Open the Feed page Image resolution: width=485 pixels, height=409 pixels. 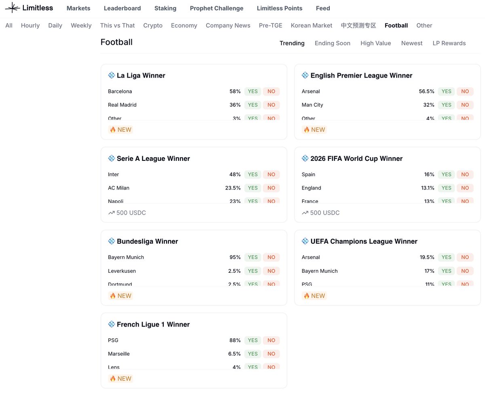[x=323, y=8]
